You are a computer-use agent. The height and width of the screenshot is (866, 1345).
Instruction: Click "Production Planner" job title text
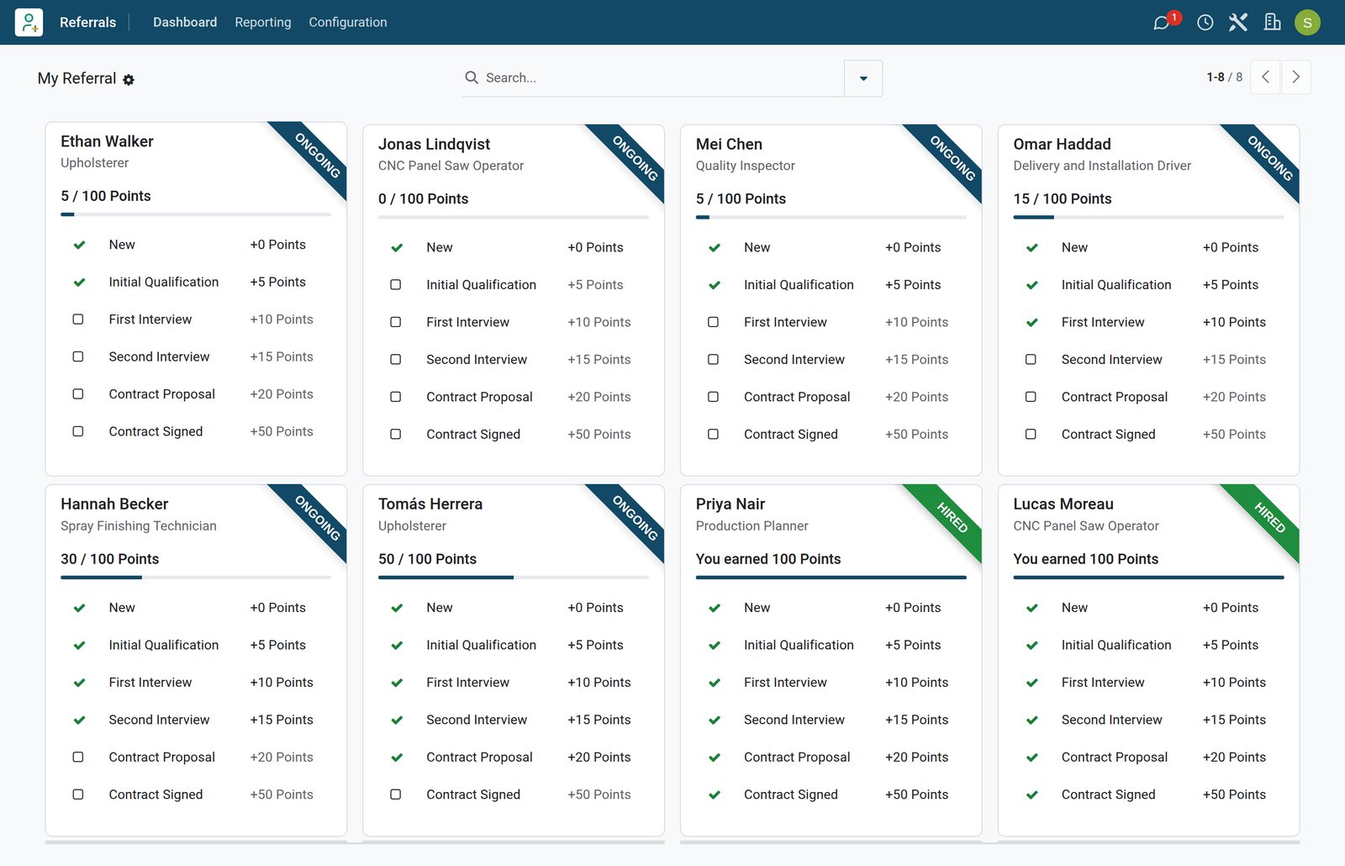click(752, 526)
